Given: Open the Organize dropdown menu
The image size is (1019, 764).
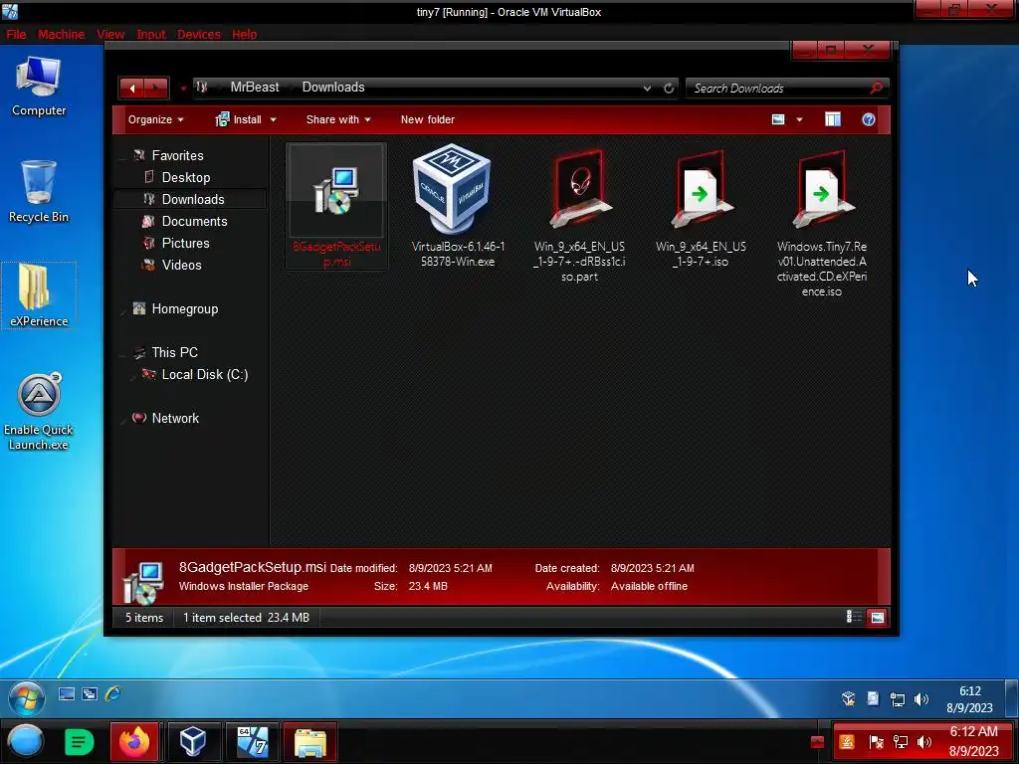Looking at the screenshot, I should click(155, 119).
